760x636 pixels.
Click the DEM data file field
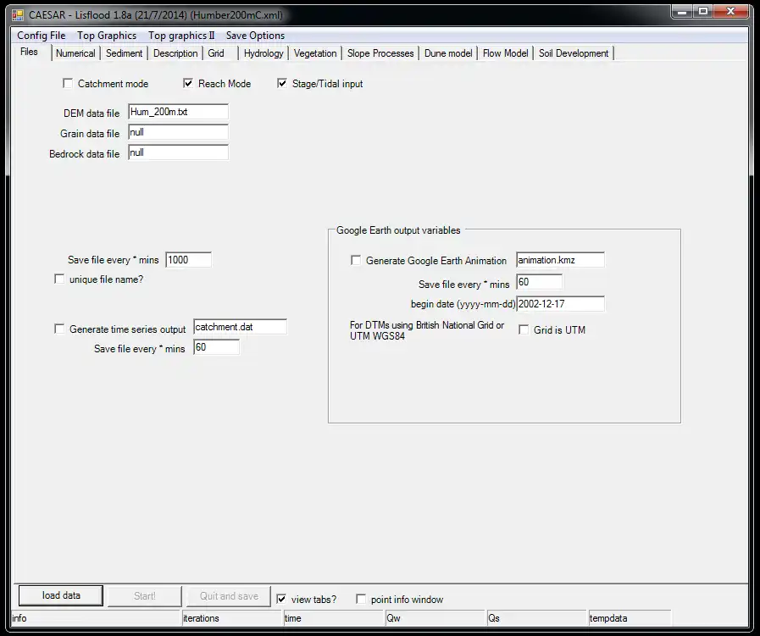179,112
